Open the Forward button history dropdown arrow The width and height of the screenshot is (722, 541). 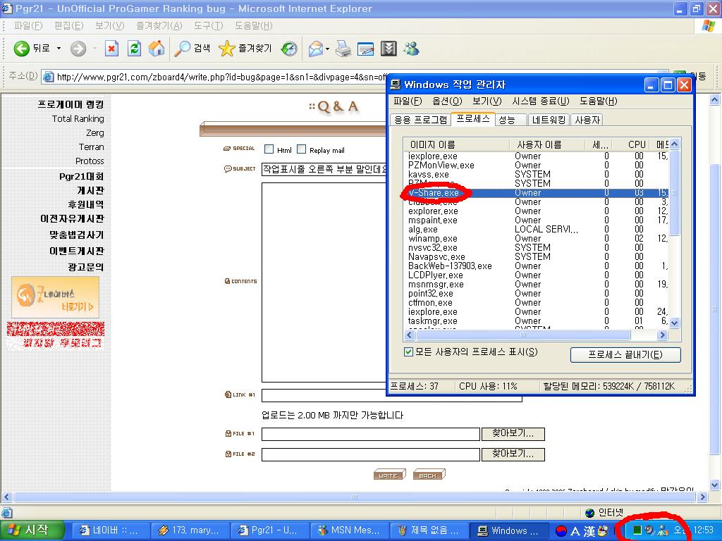pyautogui.click(x=95, y=49)
